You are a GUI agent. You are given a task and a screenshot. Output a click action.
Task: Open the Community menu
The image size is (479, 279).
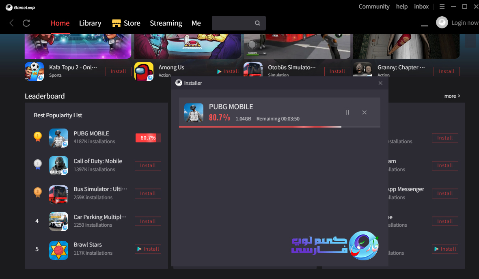coord(374,6)
